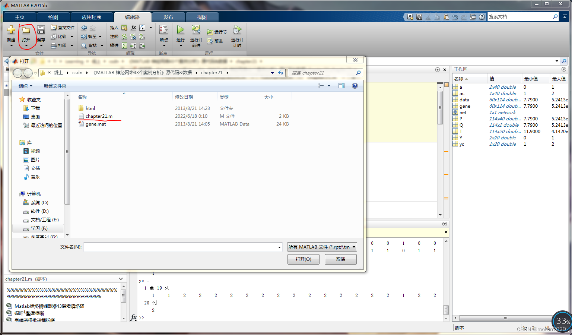Image resolution: width=572 pixels, height=335 pixels.
Task: Click the navigate back arrow in the ribbon
Action: (x=84, y=28)
